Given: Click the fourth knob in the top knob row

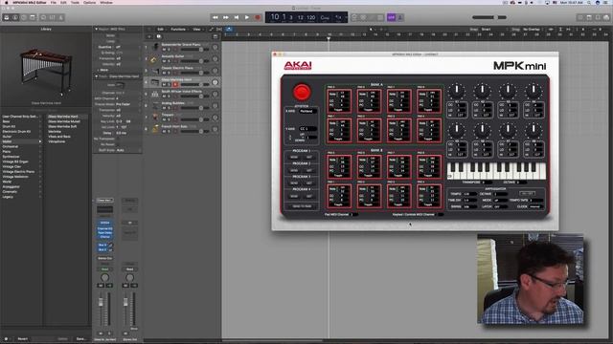Looking at the screenshot, I should pyautogui.click(x=534, y=91).
